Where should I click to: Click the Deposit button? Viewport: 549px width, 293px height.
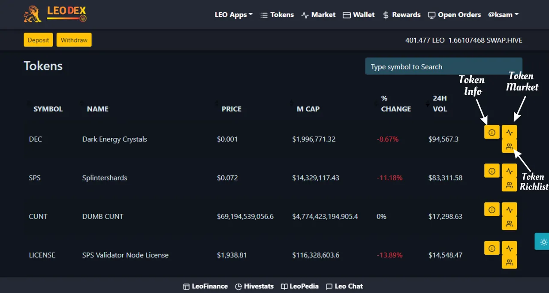[x=38, y=40]
